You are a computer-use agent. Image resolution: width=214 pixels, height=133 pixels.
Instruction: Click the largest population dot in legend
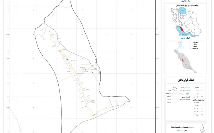point(203,114)
